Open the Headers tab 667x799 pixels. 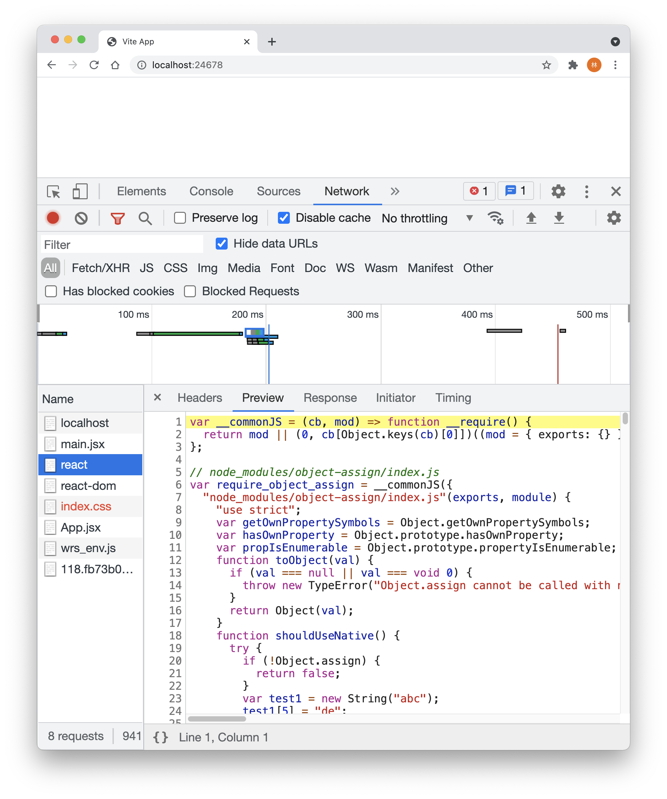[200, 398]
